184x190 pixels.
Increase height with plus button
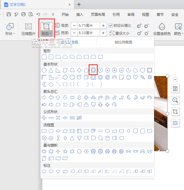pos(103,26)
